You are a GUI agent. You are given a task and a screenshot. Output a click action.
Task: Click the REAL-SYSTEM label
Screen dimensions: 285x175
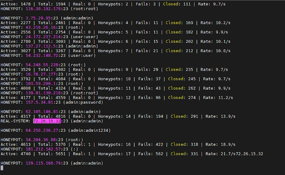15,121
